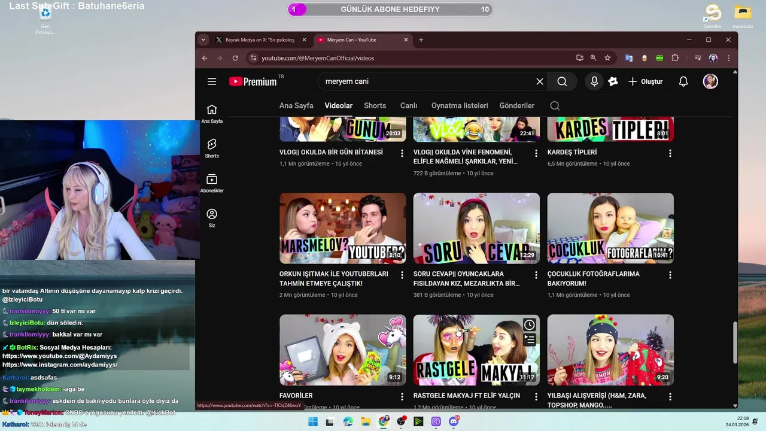Screen dimensions: 766x431
Task: Open Discord from the taskbar
Action: click(454, 421)
